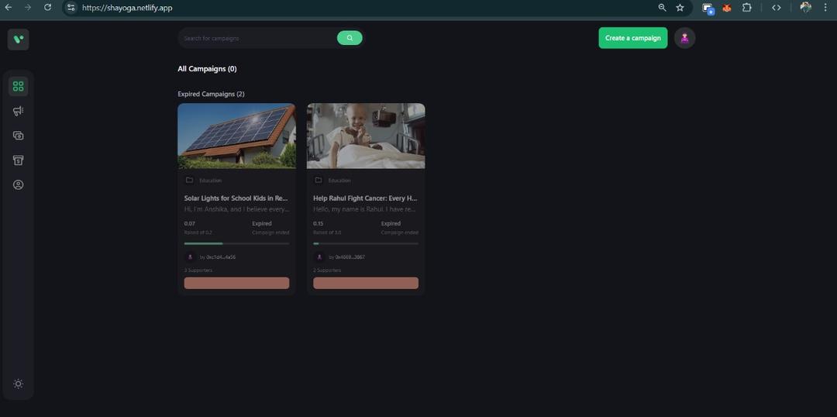Open the user avatar at top right
The height and width of the screenshot is (417, 837).
point(684,38)
